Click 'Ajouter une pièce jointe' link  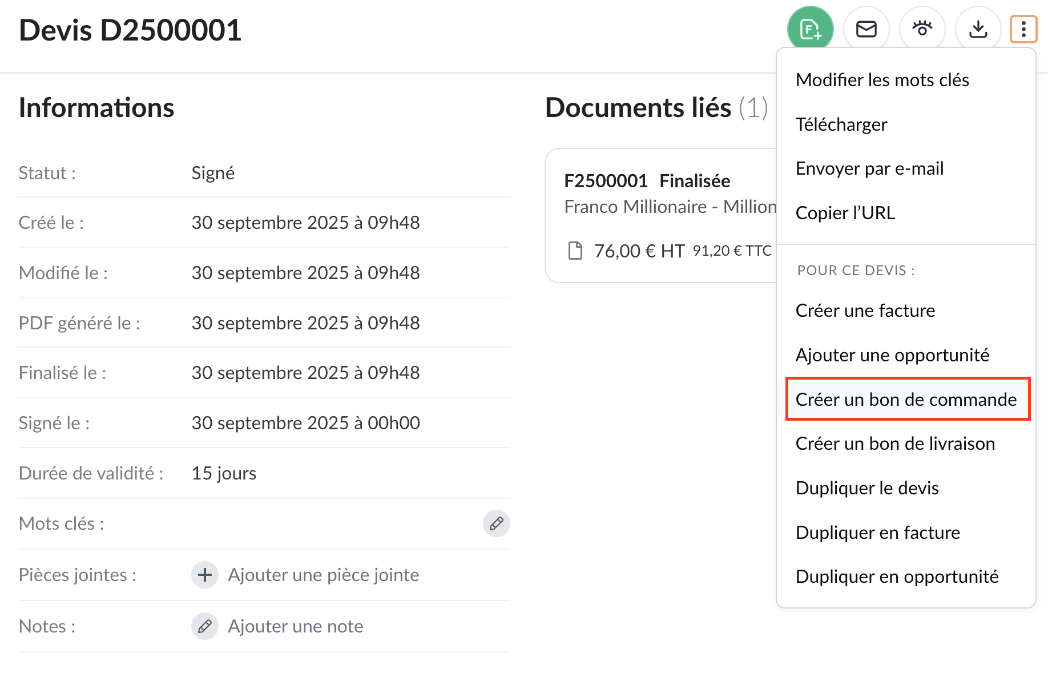pos(323,575)
